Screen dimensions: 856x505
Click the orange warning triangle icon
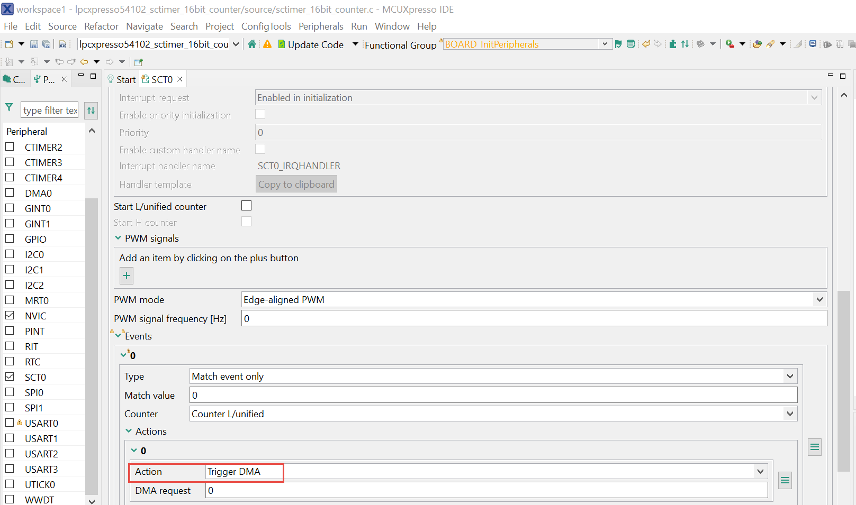(267, 44)
